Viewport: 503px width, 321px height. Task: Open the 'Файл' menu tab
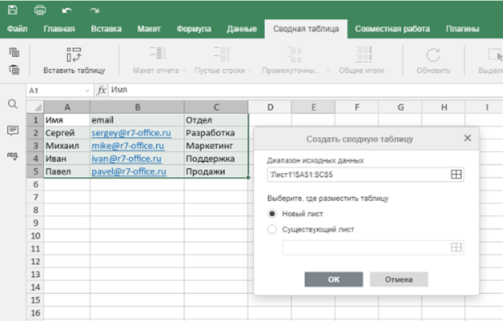click(x=17, y=29)
